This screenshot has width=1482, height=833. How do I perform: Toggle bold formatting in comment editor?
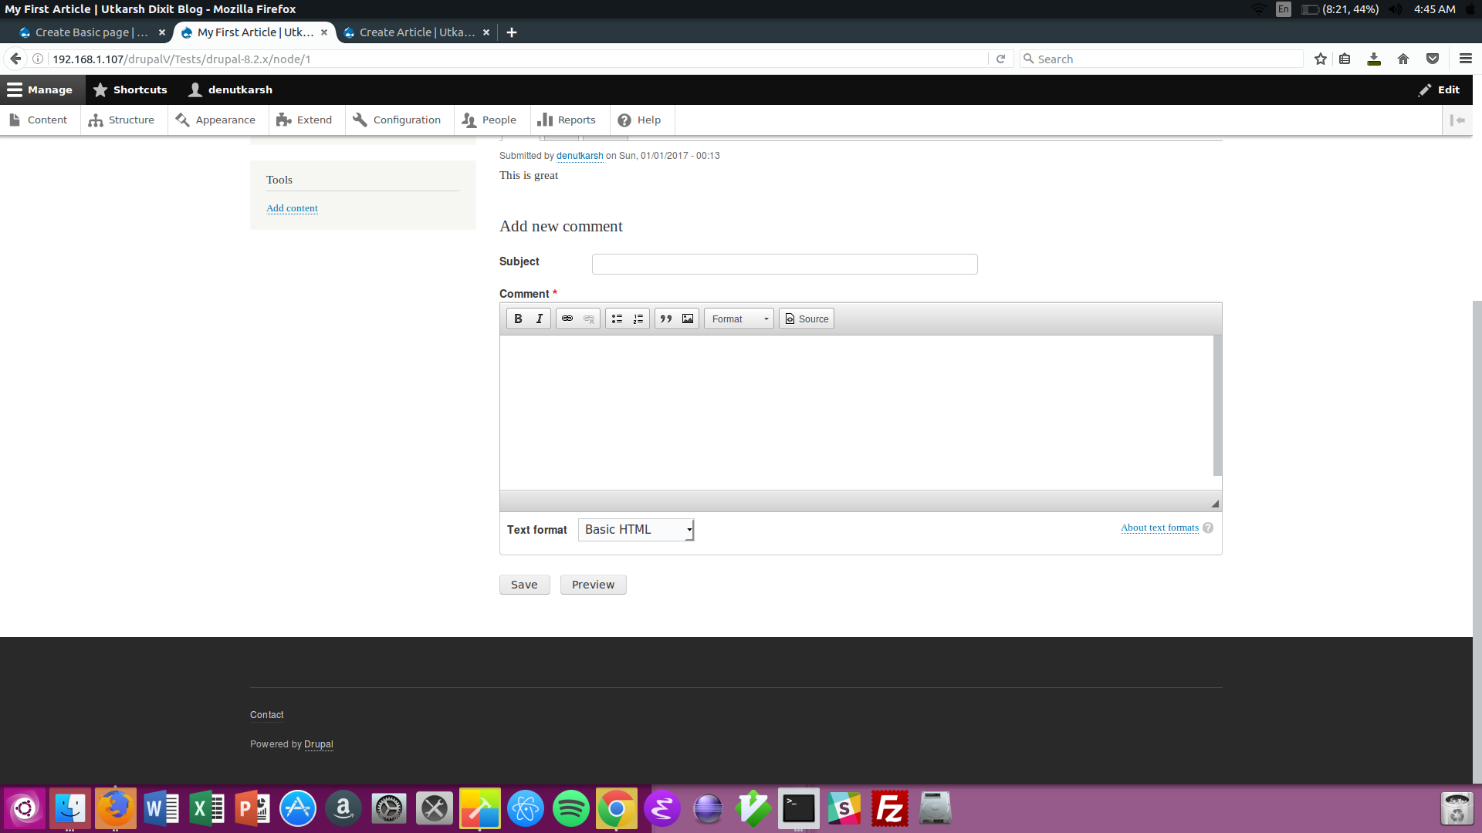tap(518, 319)
